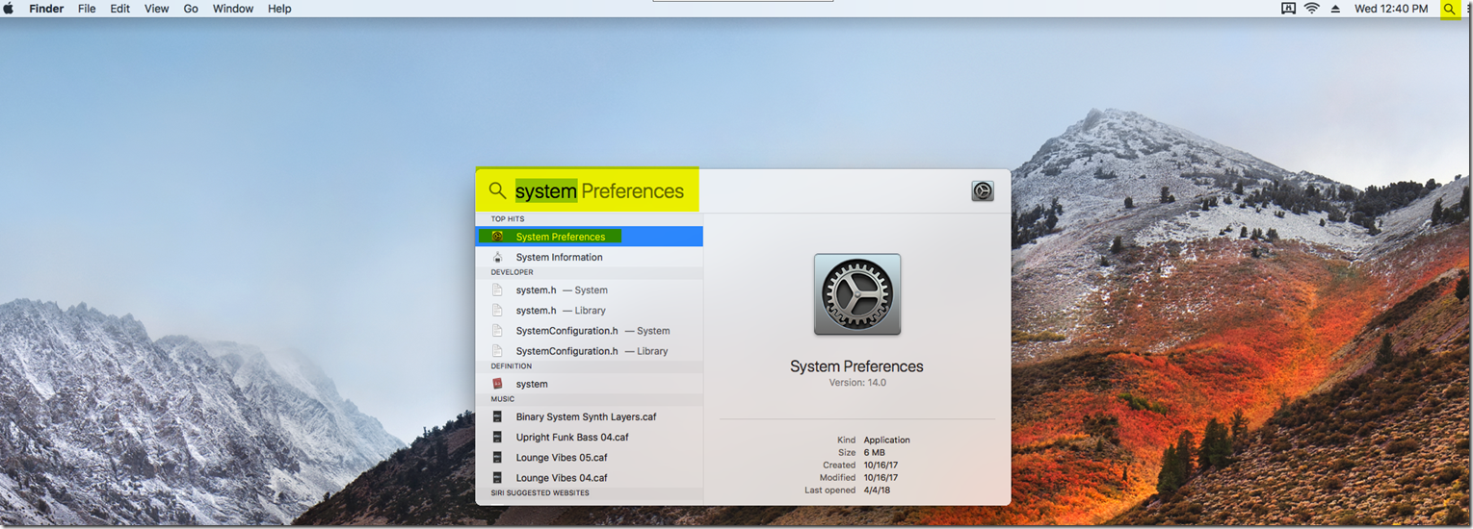
Task: Open the Finder menu
Action: [x=46, y=9]
